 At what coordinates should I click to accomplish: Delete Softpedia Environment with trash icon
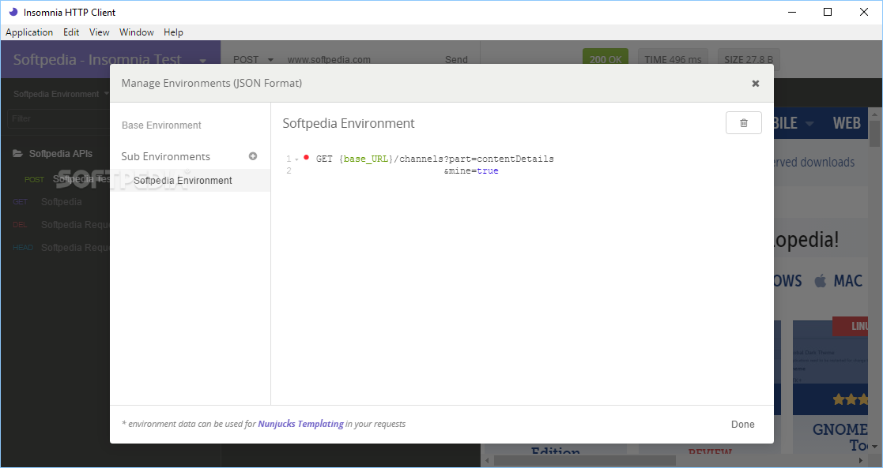743,122
